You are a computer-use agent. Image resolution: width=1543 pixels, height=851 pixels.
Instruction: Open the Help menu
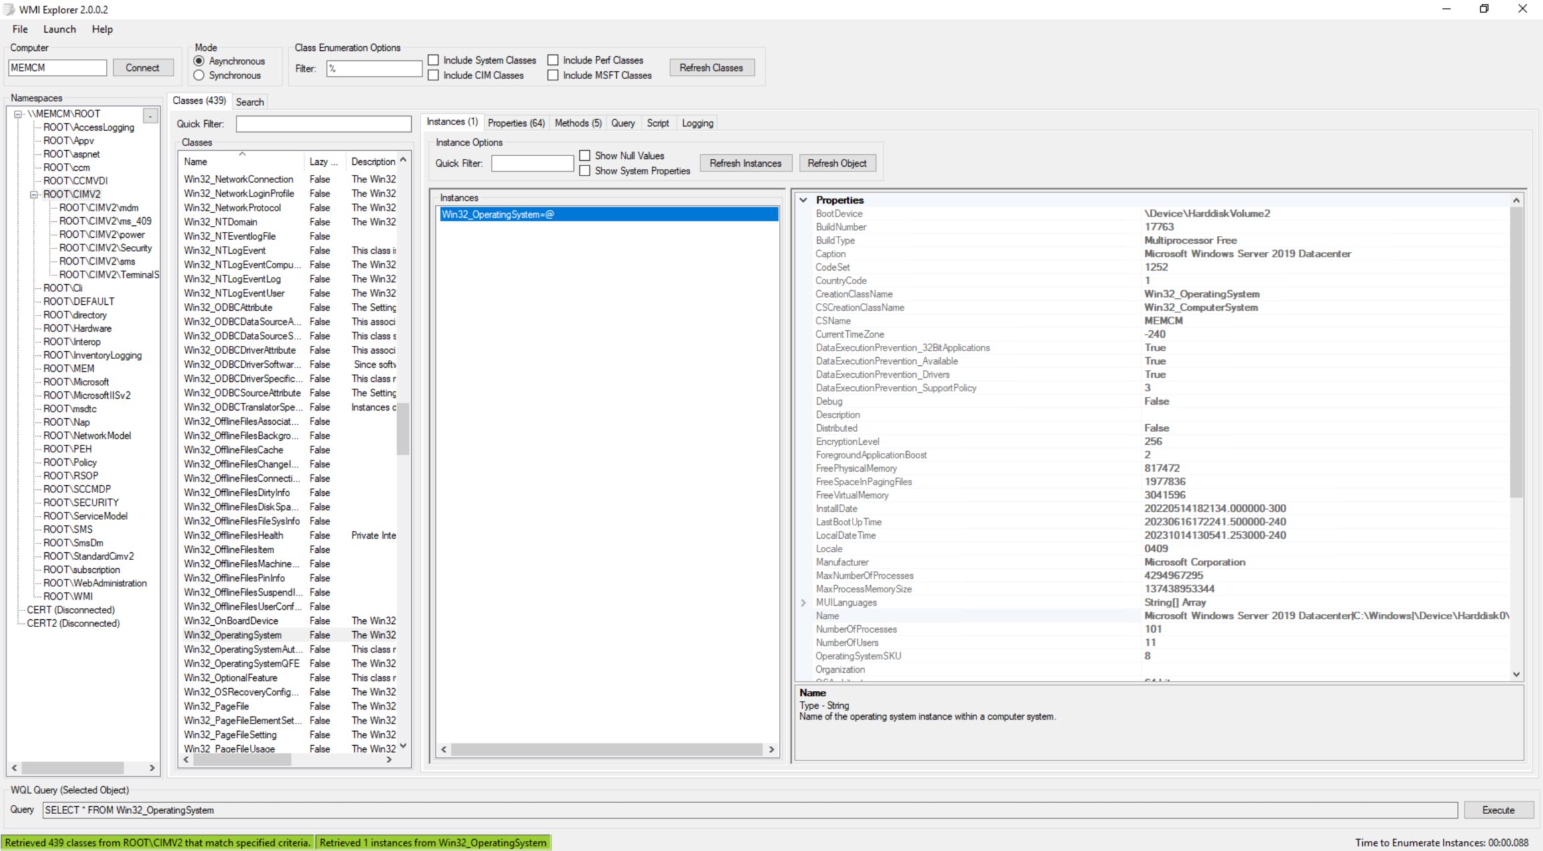coord(102,29)
